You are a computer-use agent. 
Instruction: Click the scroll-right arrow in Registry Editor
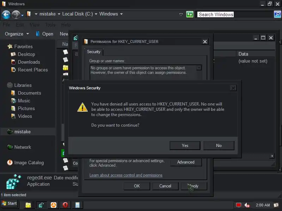pos(272,156)
